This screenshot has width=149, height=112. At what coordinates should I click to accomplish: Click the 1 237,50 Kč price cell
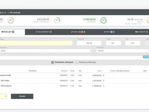97,81
